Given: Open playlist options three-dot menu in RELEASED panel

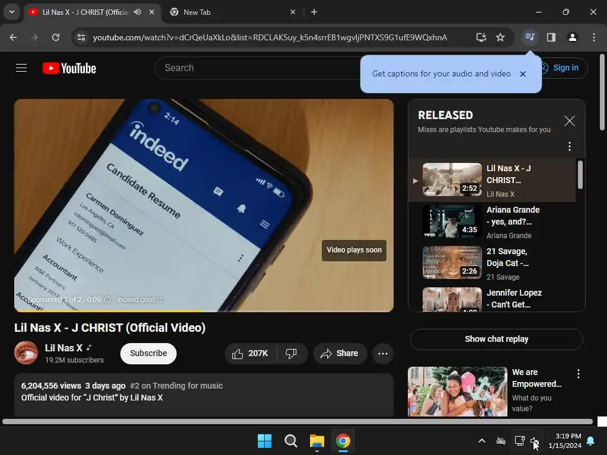Looking at the screenshot, I should click(x=570, y=146).
